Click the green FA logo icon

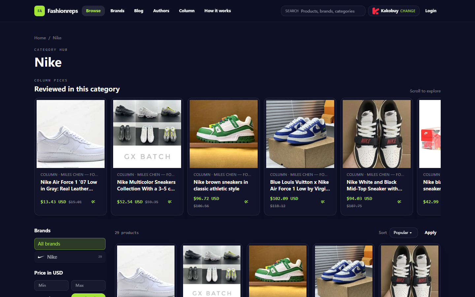coord(40,11)
